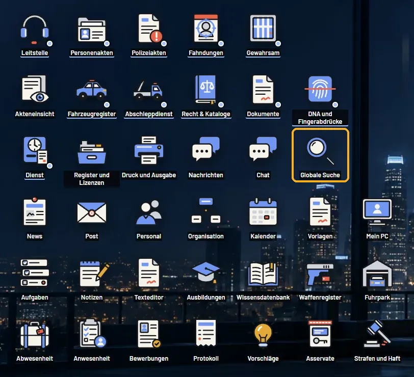Open Recht & Kataloge law book
414x377 pixels.
[206, 90]
